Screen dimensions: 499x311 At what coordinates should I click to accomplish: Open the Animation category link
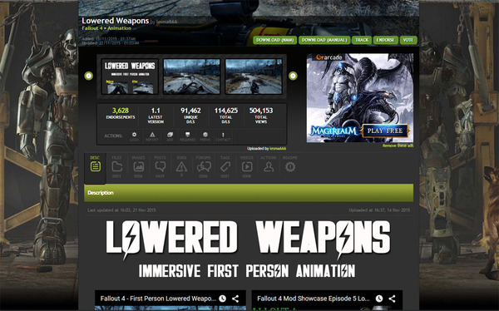tap(119, 28)
